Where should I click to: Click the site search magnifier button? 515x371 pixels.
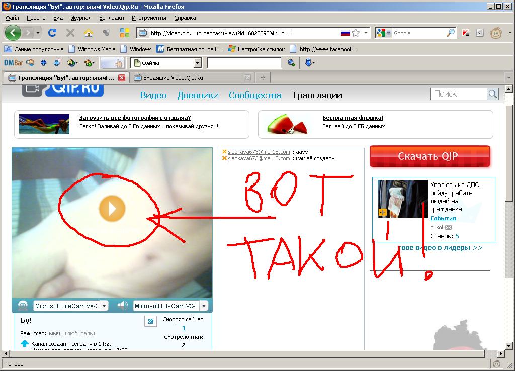pyautogui.click(x=493, y=94)
